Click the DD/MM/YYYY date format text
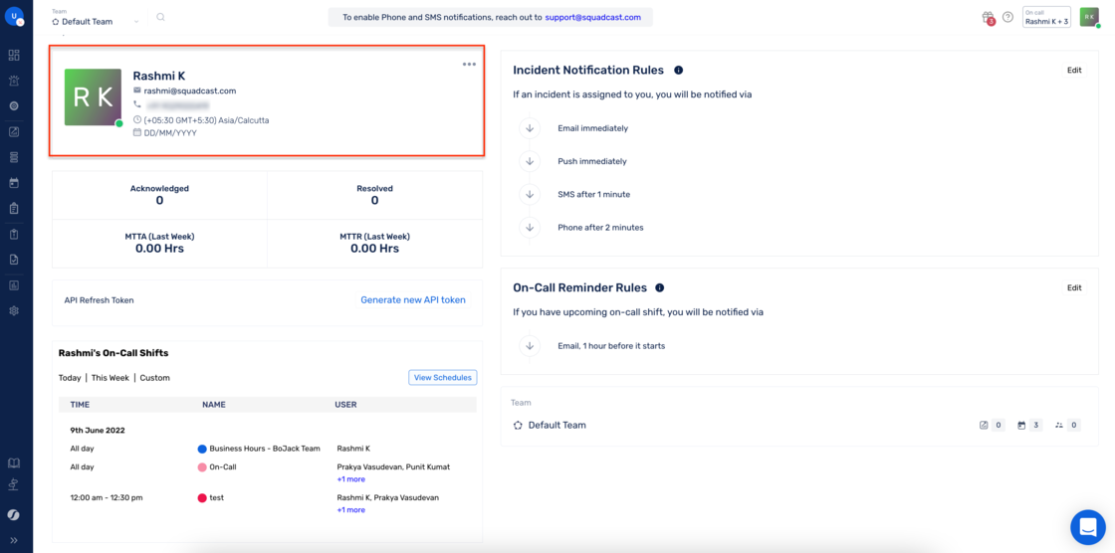Viewport: 1115px width, 553px height. 170,133
